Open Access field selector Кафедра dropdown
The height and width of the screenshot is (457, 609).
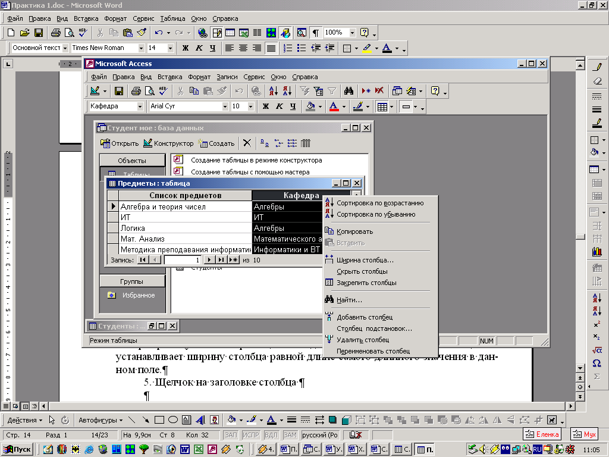140,106
